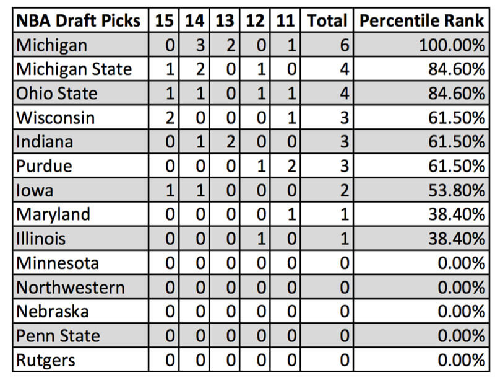This screenshot has height=383, width=495.
Task: Select the Indiana team cell
Action: pos(45,141)
